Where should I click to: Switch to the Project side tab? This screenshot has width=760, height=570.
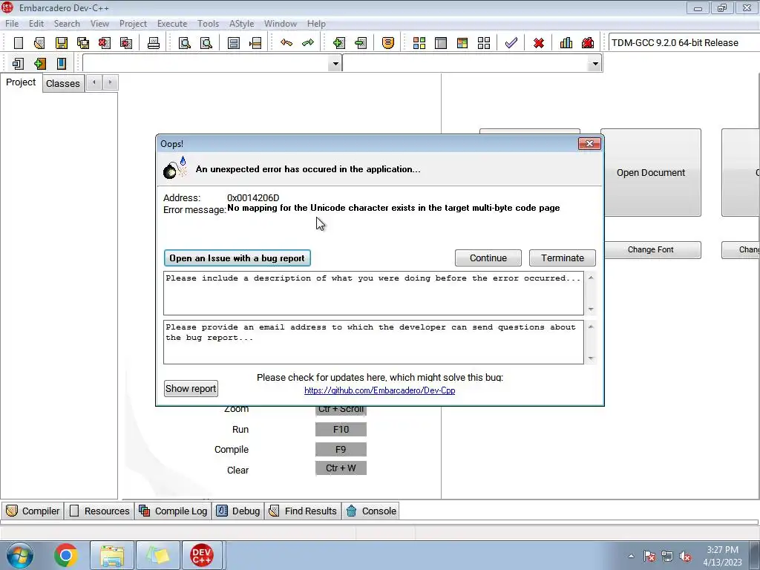click(x=21, y=82)
